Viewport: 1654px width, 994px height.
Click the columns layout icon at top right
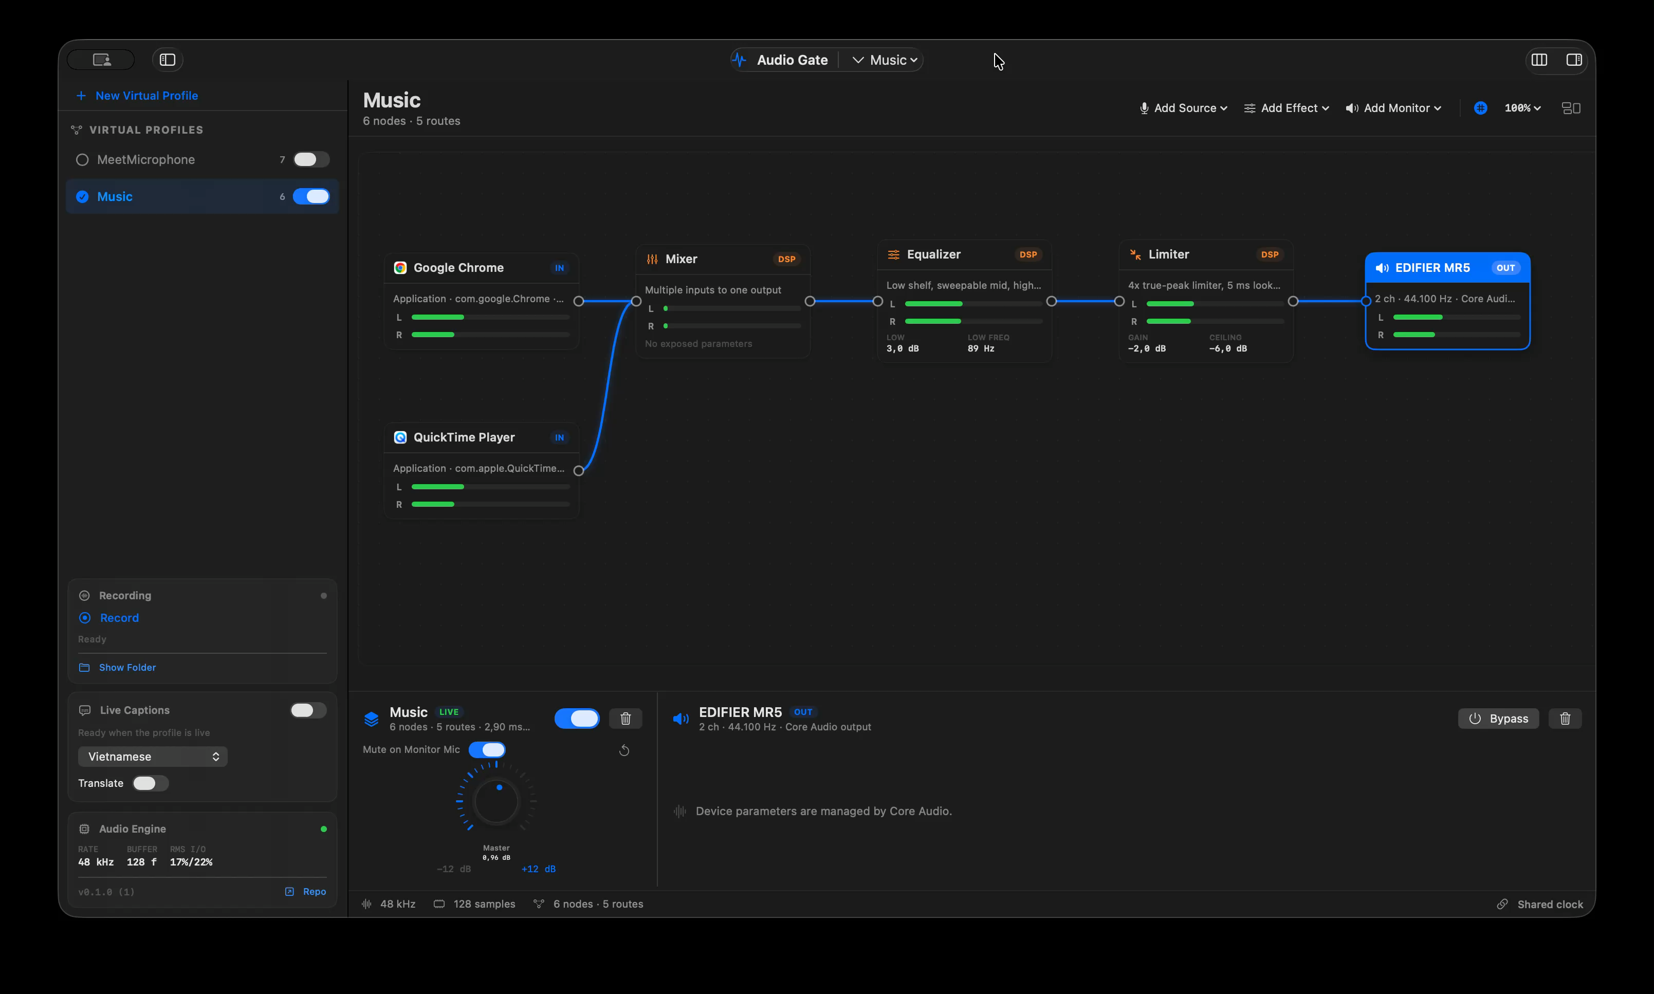pos(1539,60)
